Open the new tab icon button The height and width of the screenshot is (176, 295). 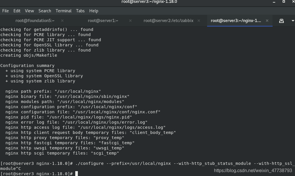[281, 21]
